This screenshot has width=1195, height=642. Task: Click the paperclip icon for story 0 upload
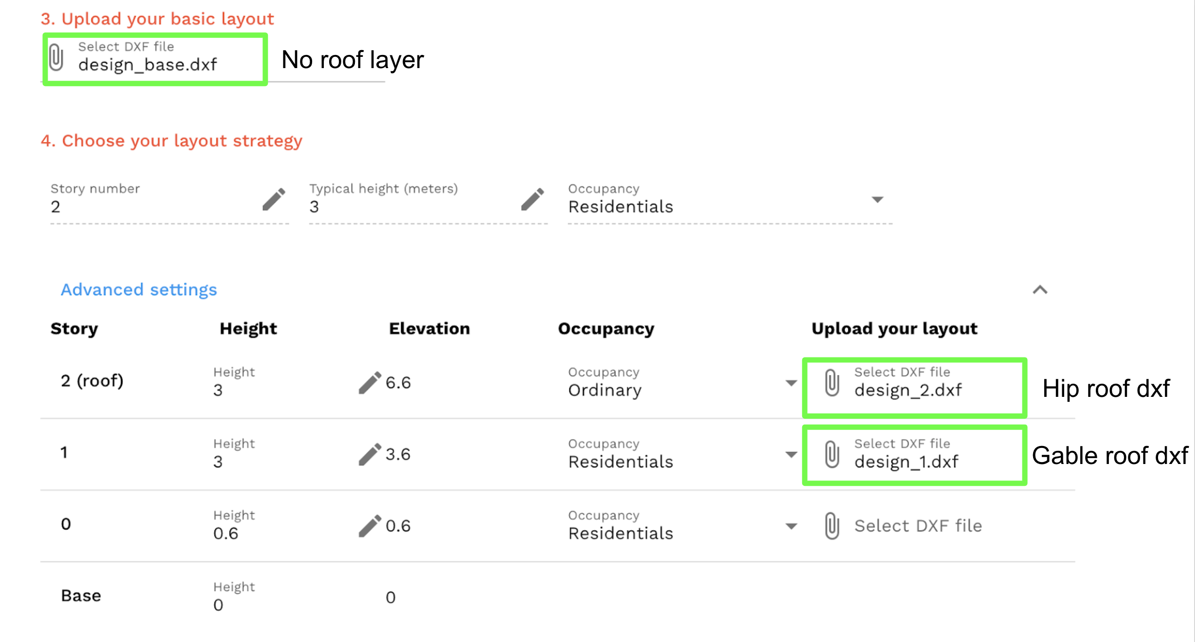tap(832, 526)
